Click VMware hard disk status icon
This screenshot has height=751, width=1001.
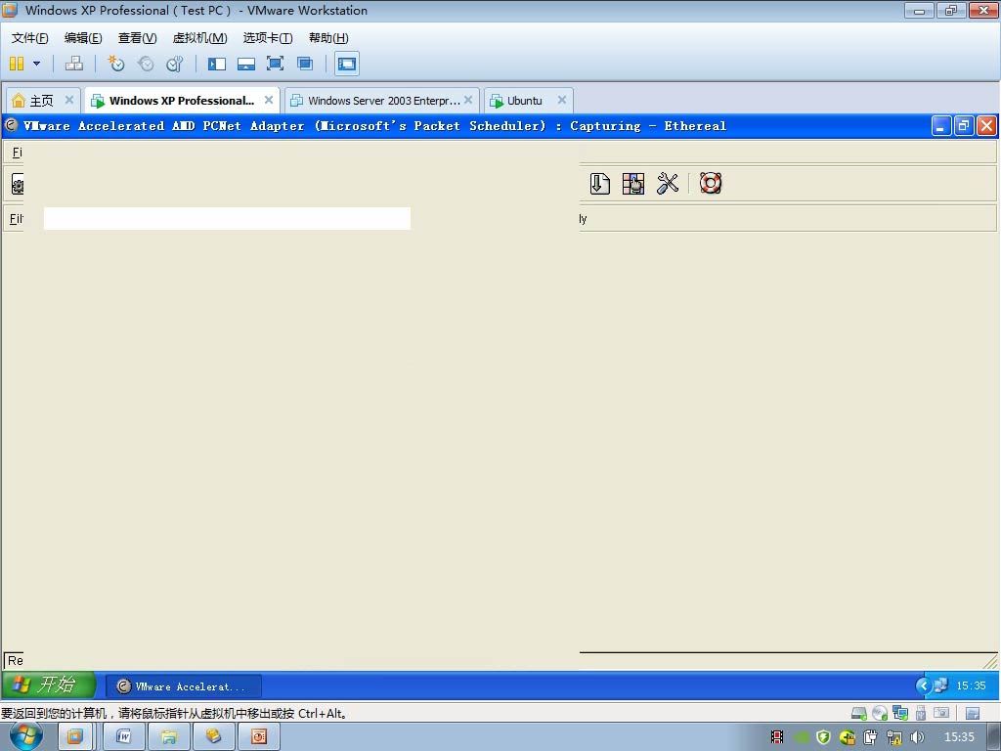(x=858, y=713)
